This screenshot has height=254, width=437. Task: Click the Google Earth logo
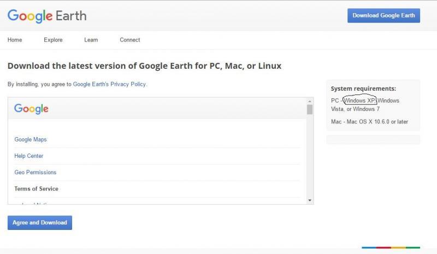[47, 16]
